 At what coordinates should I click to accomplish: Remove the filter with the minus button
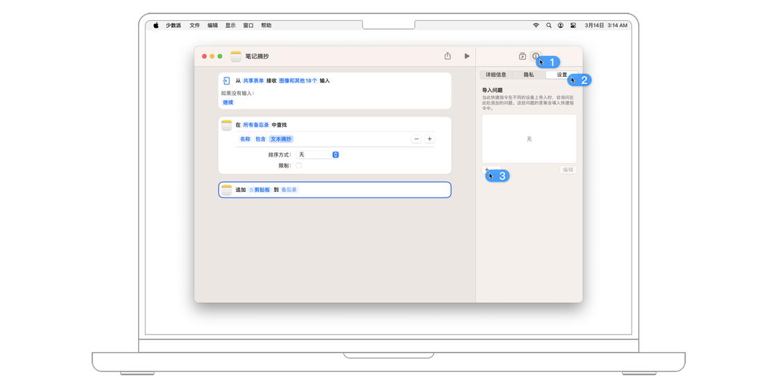click(x=416, y=139)
